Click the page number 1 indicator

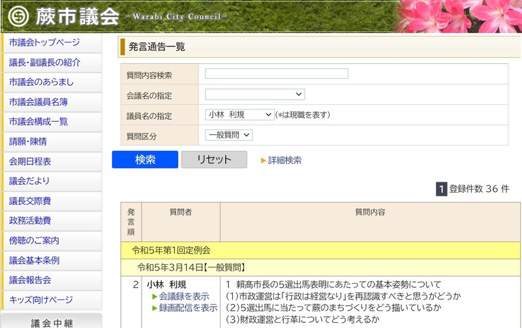(x=441, y=189)
